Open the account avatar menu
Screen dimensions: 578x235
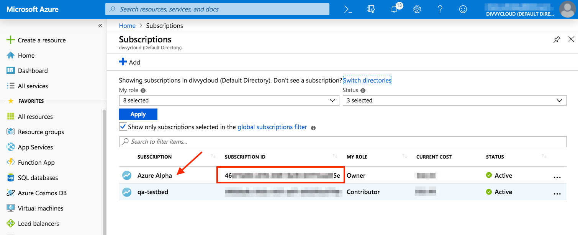pyautogui.click(x=567, y=9)
